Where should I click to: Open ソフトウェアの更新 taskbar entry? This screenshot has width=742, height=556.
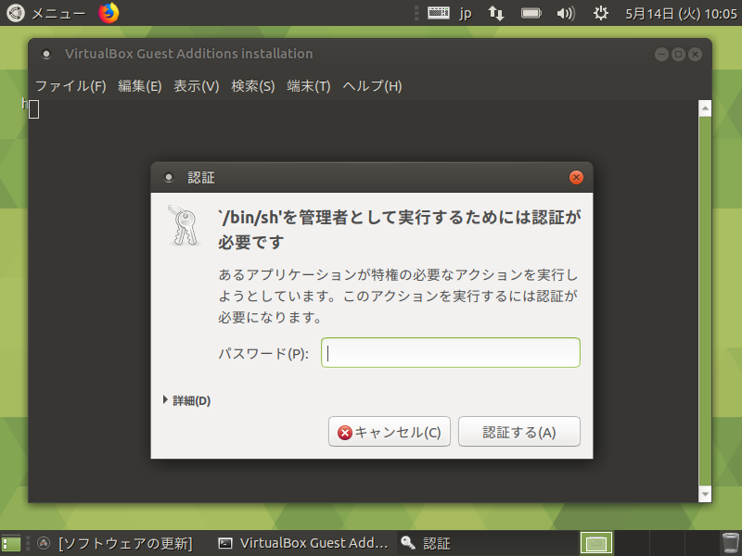[x=115, y=543]
